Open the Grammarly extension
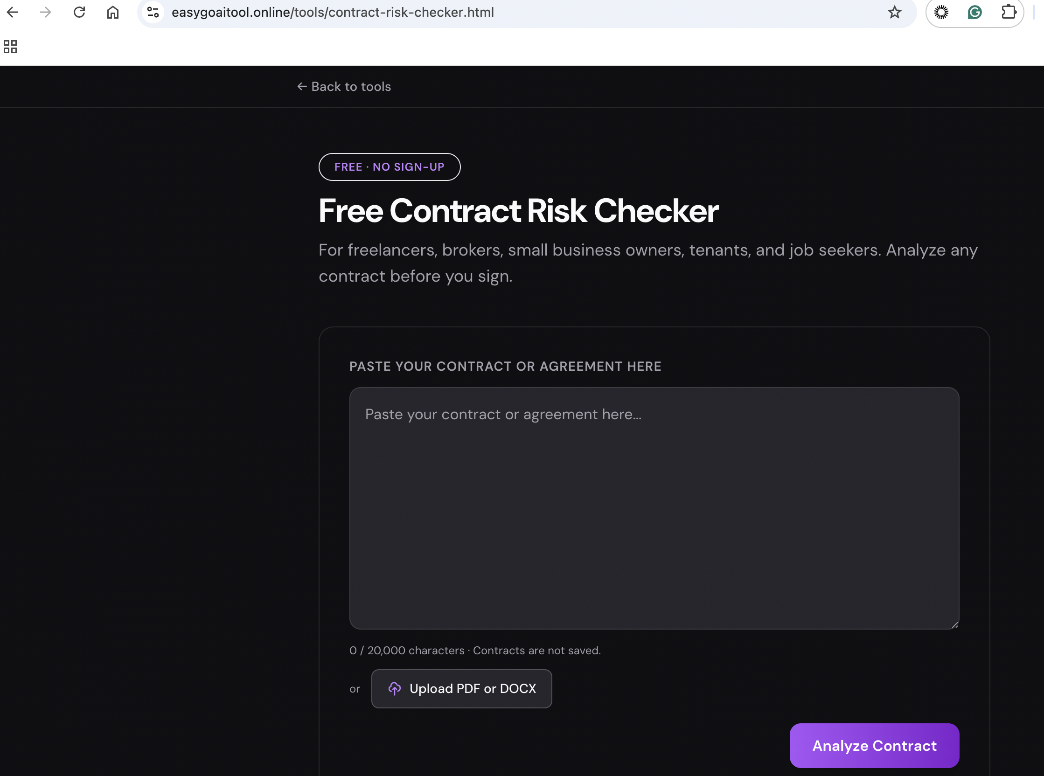 point(975,12)
